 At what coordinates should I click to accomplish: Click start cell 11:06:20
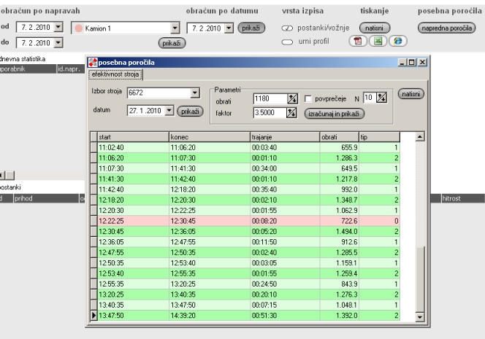tap(134, 158)
